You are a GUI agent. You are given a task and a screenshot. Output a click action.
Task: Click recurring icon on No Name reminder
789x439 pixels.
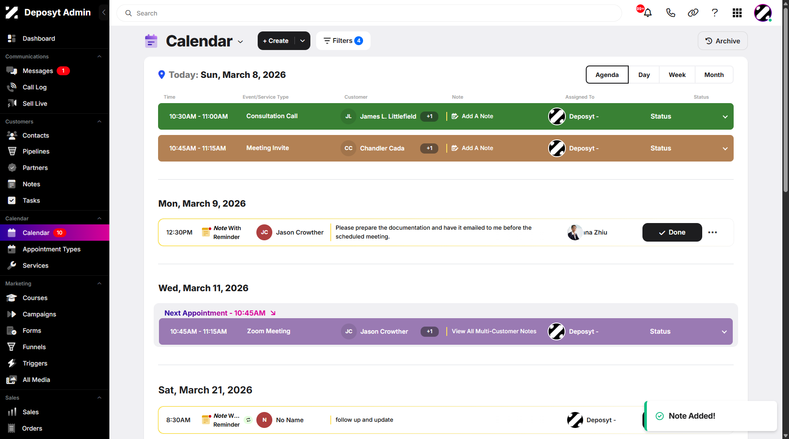click(x=248, y=420)
